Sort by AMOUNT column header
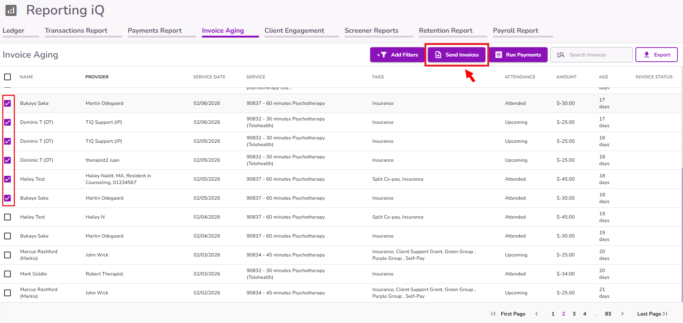 coord(567,77)
